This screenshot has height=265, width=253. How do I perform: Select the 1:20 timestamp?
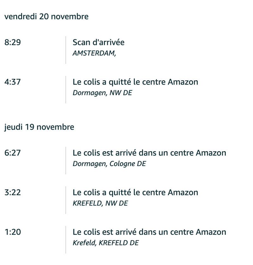[13, 232]
